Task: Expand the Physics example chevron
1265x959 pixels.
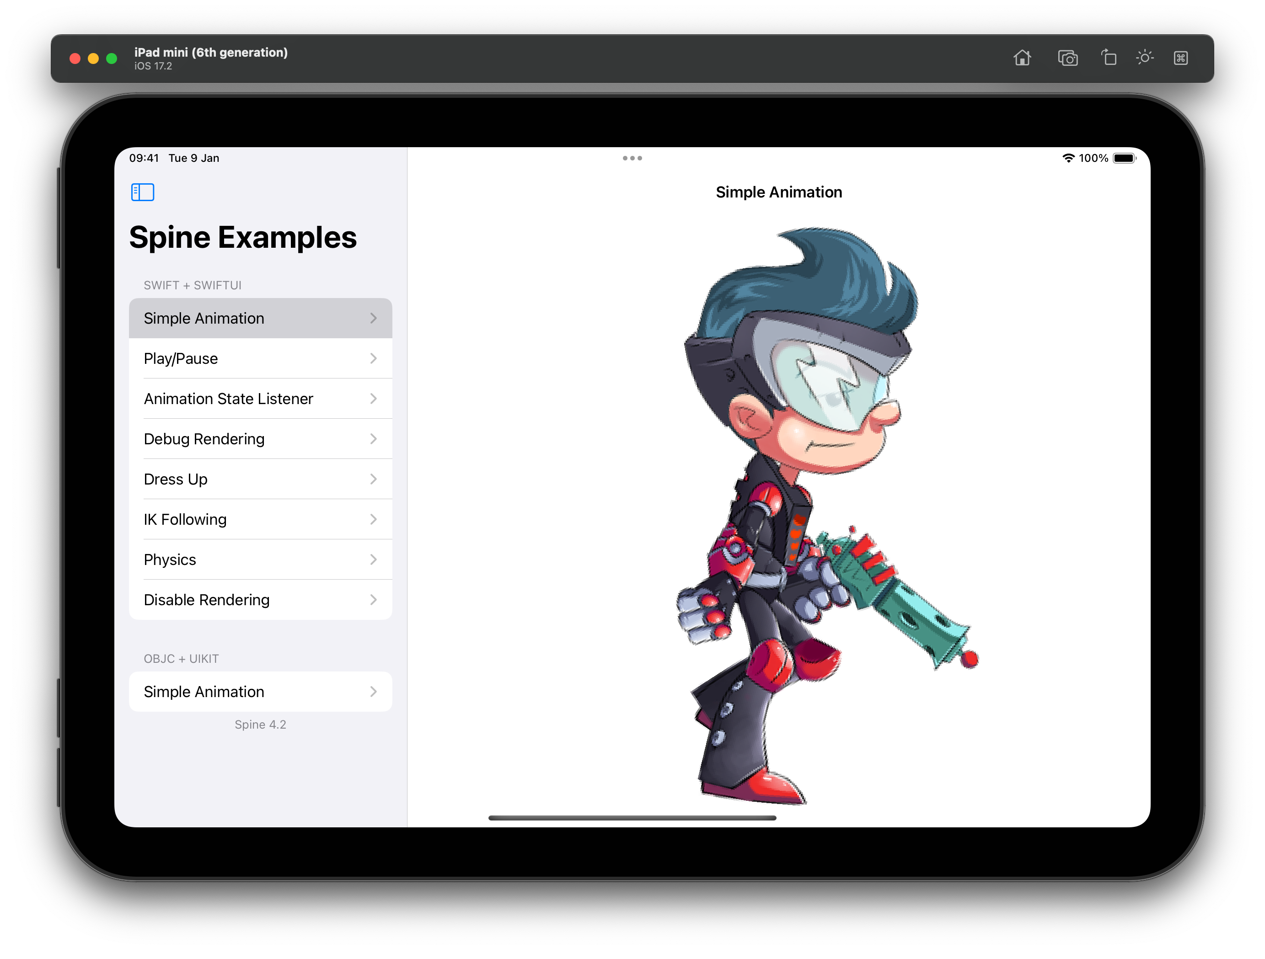Action: (374, 559)
